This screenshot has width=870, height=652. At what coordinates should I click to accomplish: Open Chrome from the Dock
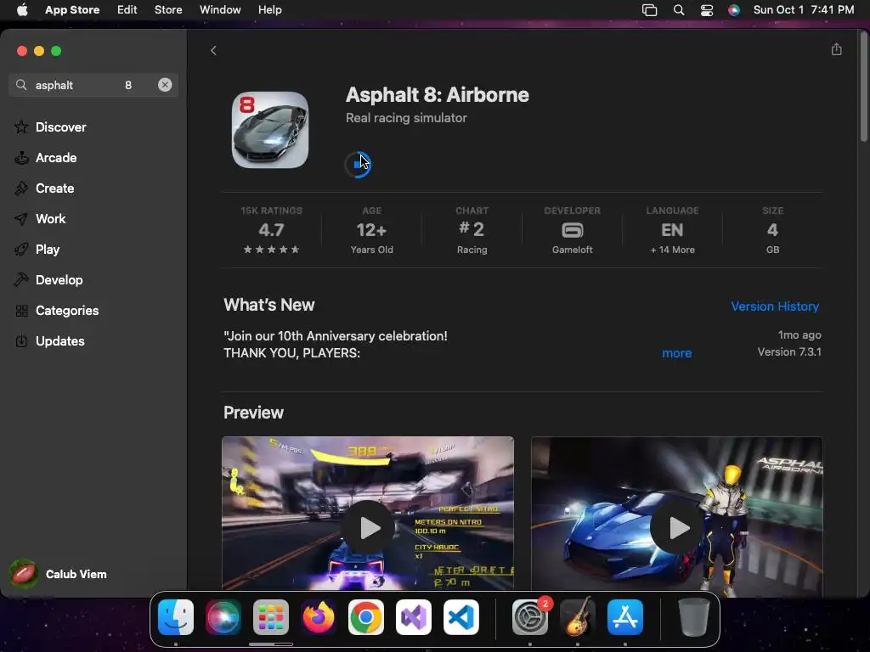tap(365, 617)
